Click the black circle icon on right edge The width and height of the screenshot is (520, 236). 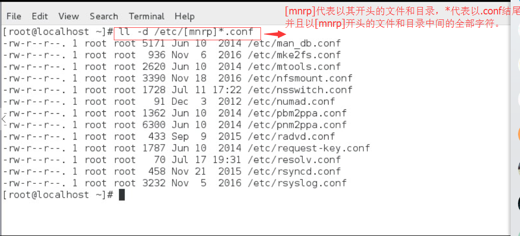coord(518,203)
